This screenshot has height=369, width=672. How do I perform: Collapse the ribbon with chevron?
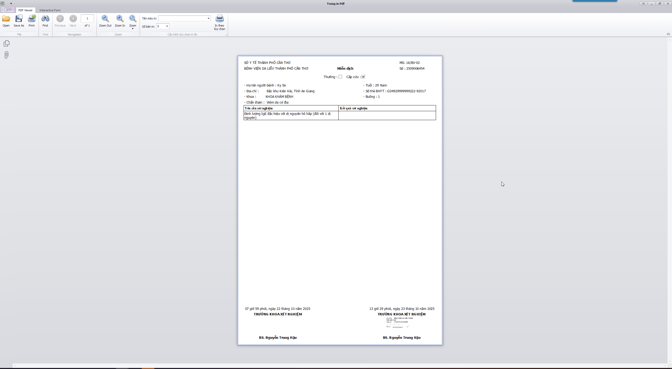[x=668, y=34]
